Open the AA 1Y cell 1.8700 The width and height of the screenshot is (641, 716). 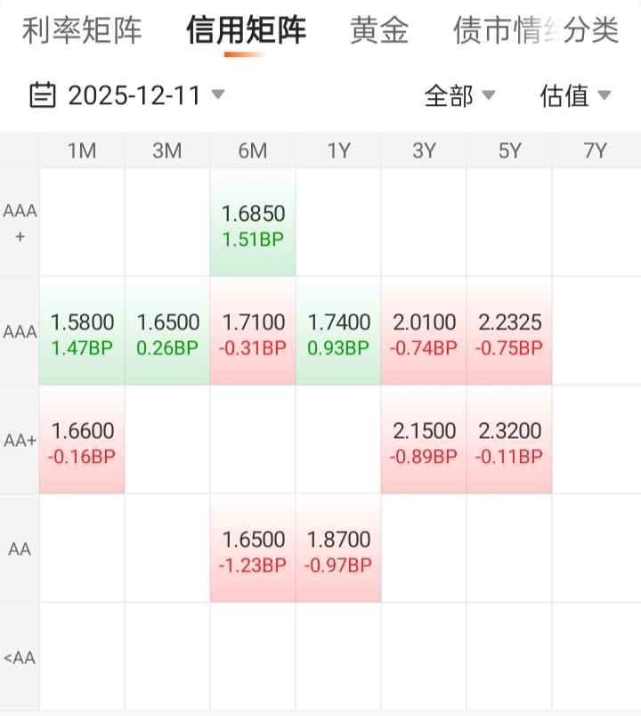338,550
